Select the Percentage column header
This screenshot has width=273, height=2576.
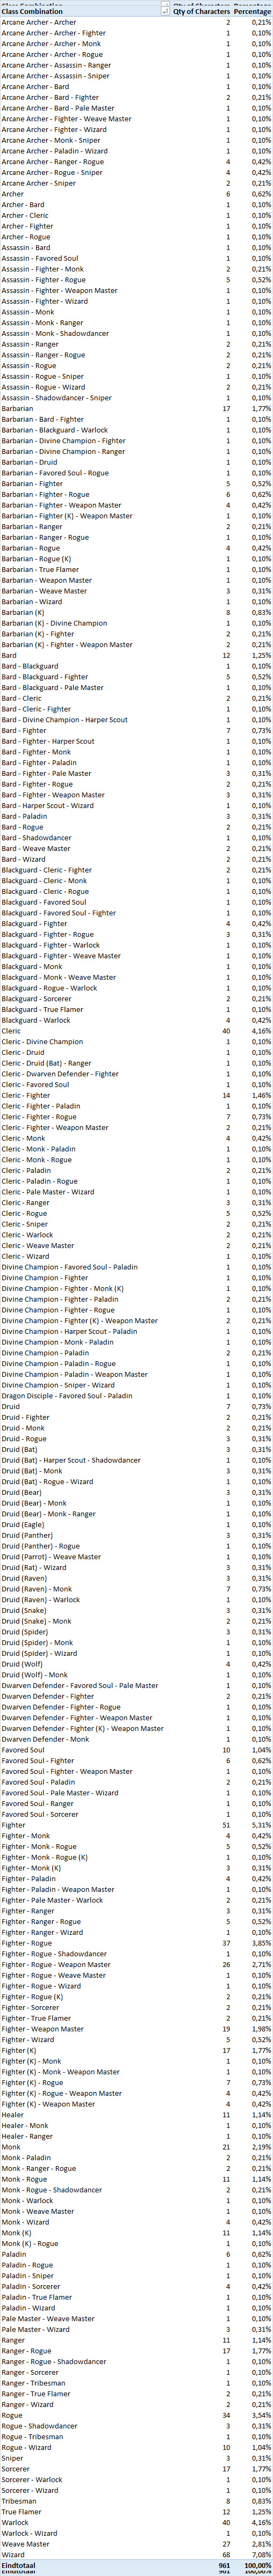[x=252, y=12]
